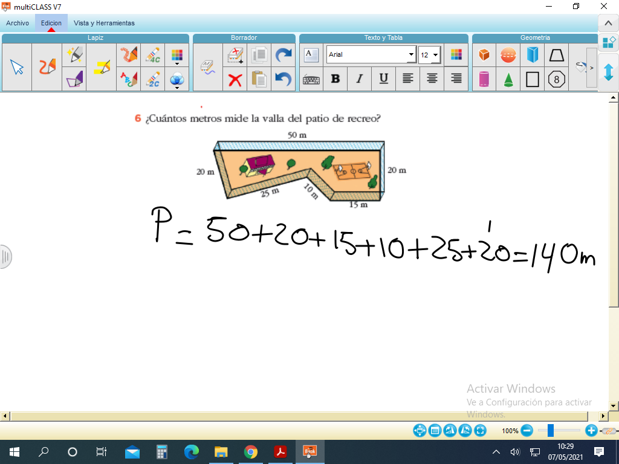Open the Vista y Herramientas tab
The image size is (619, 464).
104,23
